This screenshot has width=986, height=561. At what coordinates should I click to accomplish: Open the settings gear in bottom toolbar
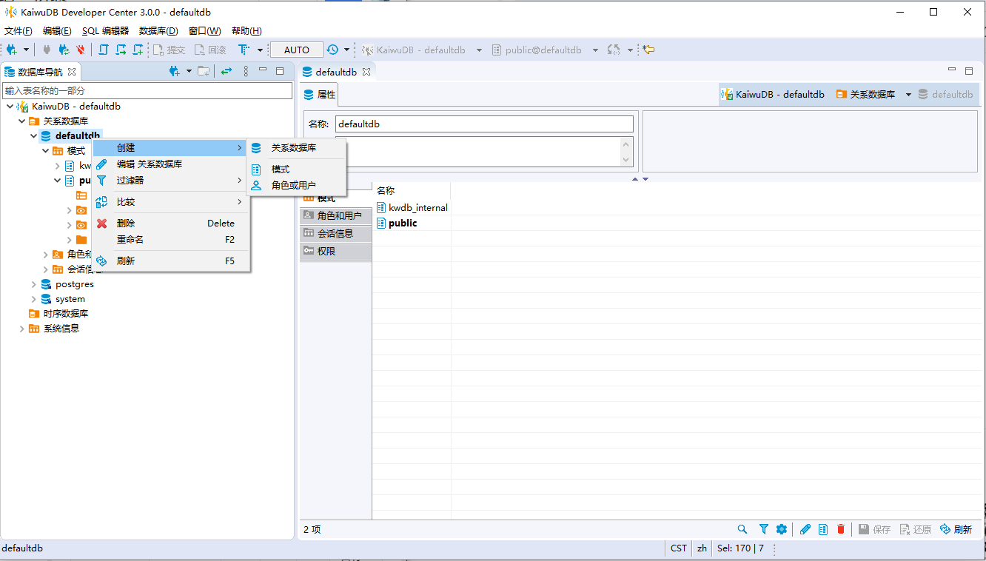[782, 529]
